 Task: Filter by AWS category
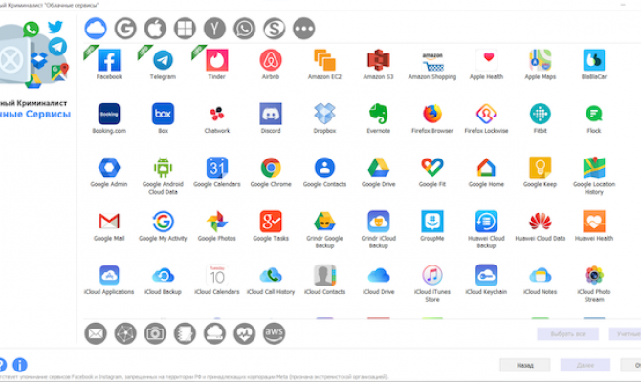click(x=275, y=333)
